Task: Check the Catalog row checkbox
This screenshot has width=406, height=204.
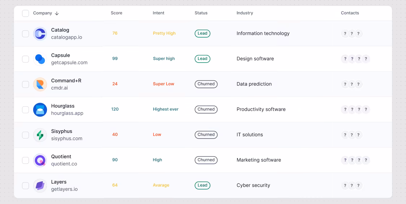Action: coord(25,34)
